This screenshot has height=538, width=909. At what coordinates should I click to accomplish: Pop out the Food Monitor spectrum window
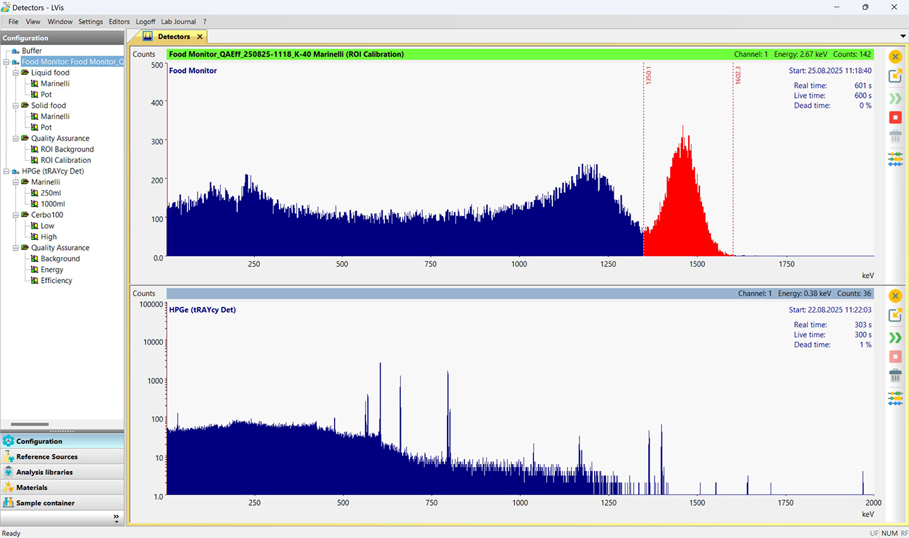[895, 76]
